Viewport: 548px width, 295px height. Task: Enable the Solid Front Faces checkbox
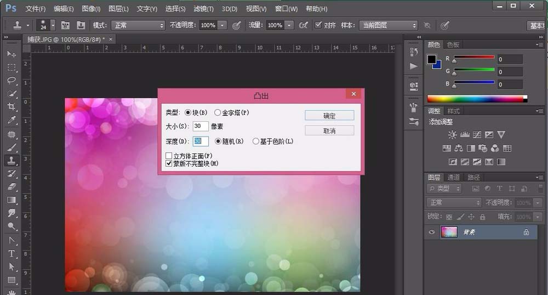point(169,156)
